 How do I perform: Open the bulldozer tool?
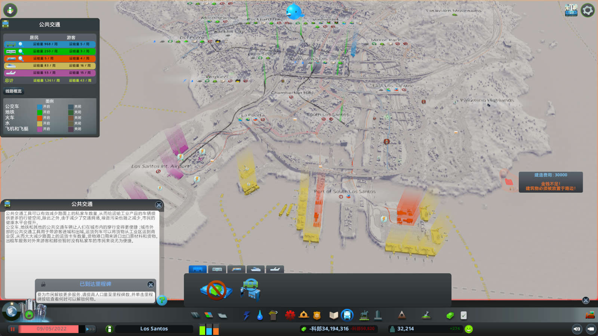[590, 315]
